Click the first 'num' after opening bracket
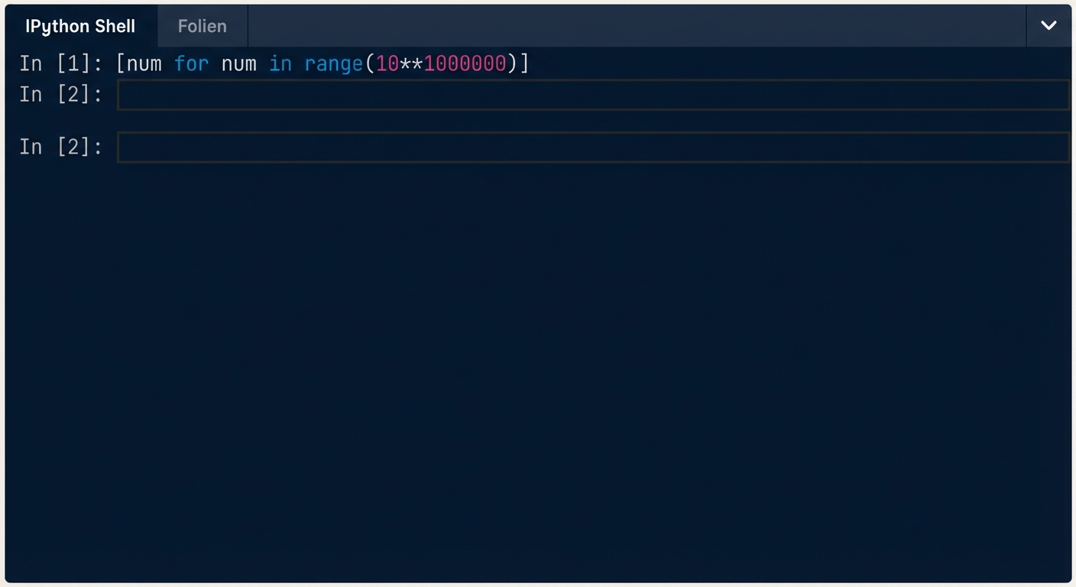Screen dimensions: 1076x587 point(144,63)
